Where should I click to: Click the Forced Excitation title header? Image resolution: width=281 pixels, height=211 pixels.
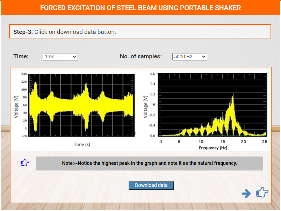pyautogui.click(x=140, y=8)
